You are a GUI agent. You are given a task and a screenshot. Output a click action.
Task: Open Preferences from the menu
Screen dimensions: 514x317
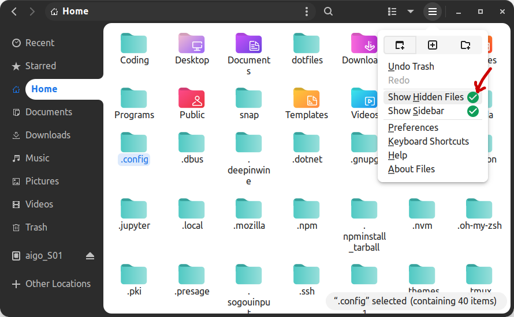(x=433, y=127)
